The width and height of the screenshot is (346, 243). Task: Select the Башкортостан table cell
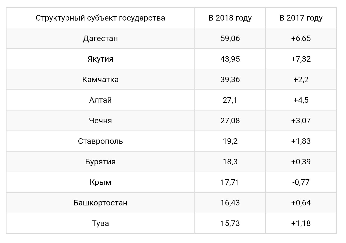click(x=100, y=203)
